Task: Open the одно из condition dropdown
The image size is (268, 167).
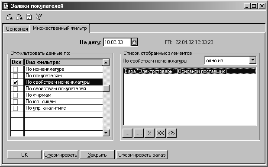Action: (253, 60)
